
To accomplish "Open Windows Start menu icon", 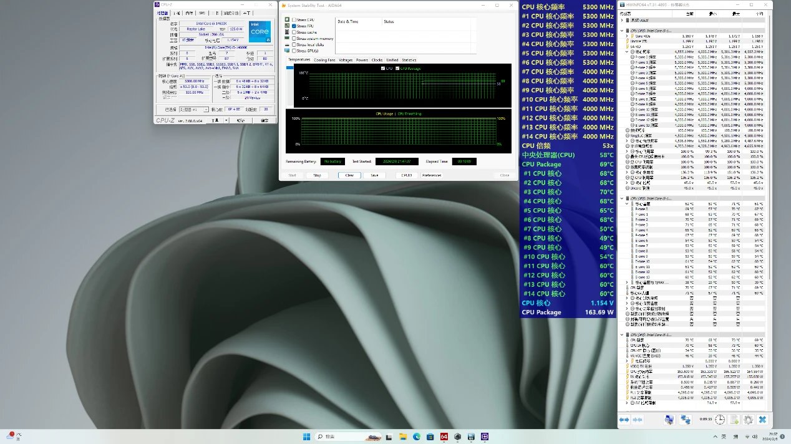I will tap(306, 437).
